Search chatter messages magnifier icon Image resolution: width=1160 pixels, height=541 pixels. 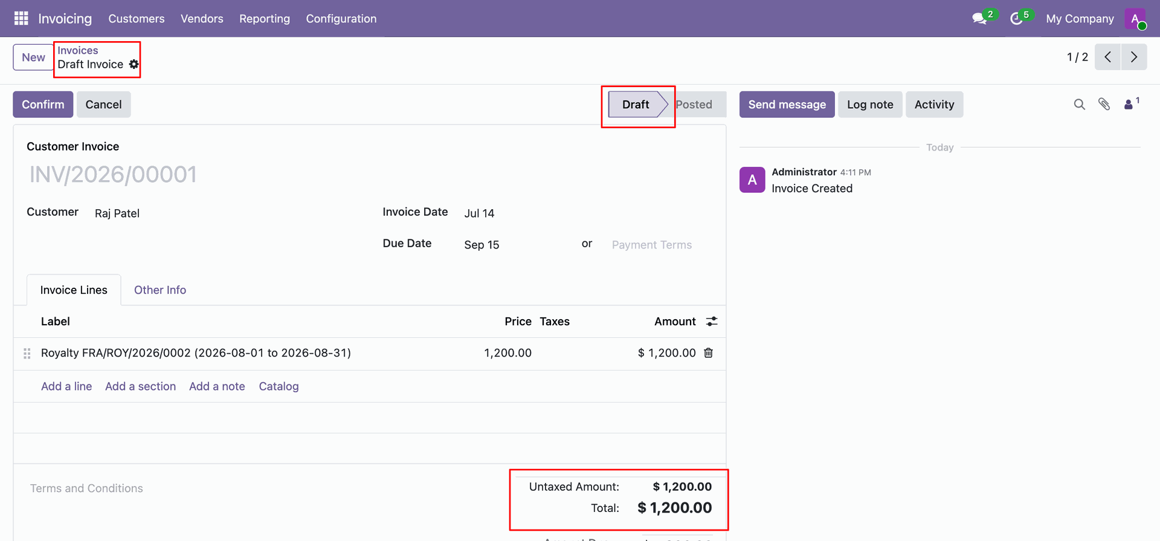1080,105
